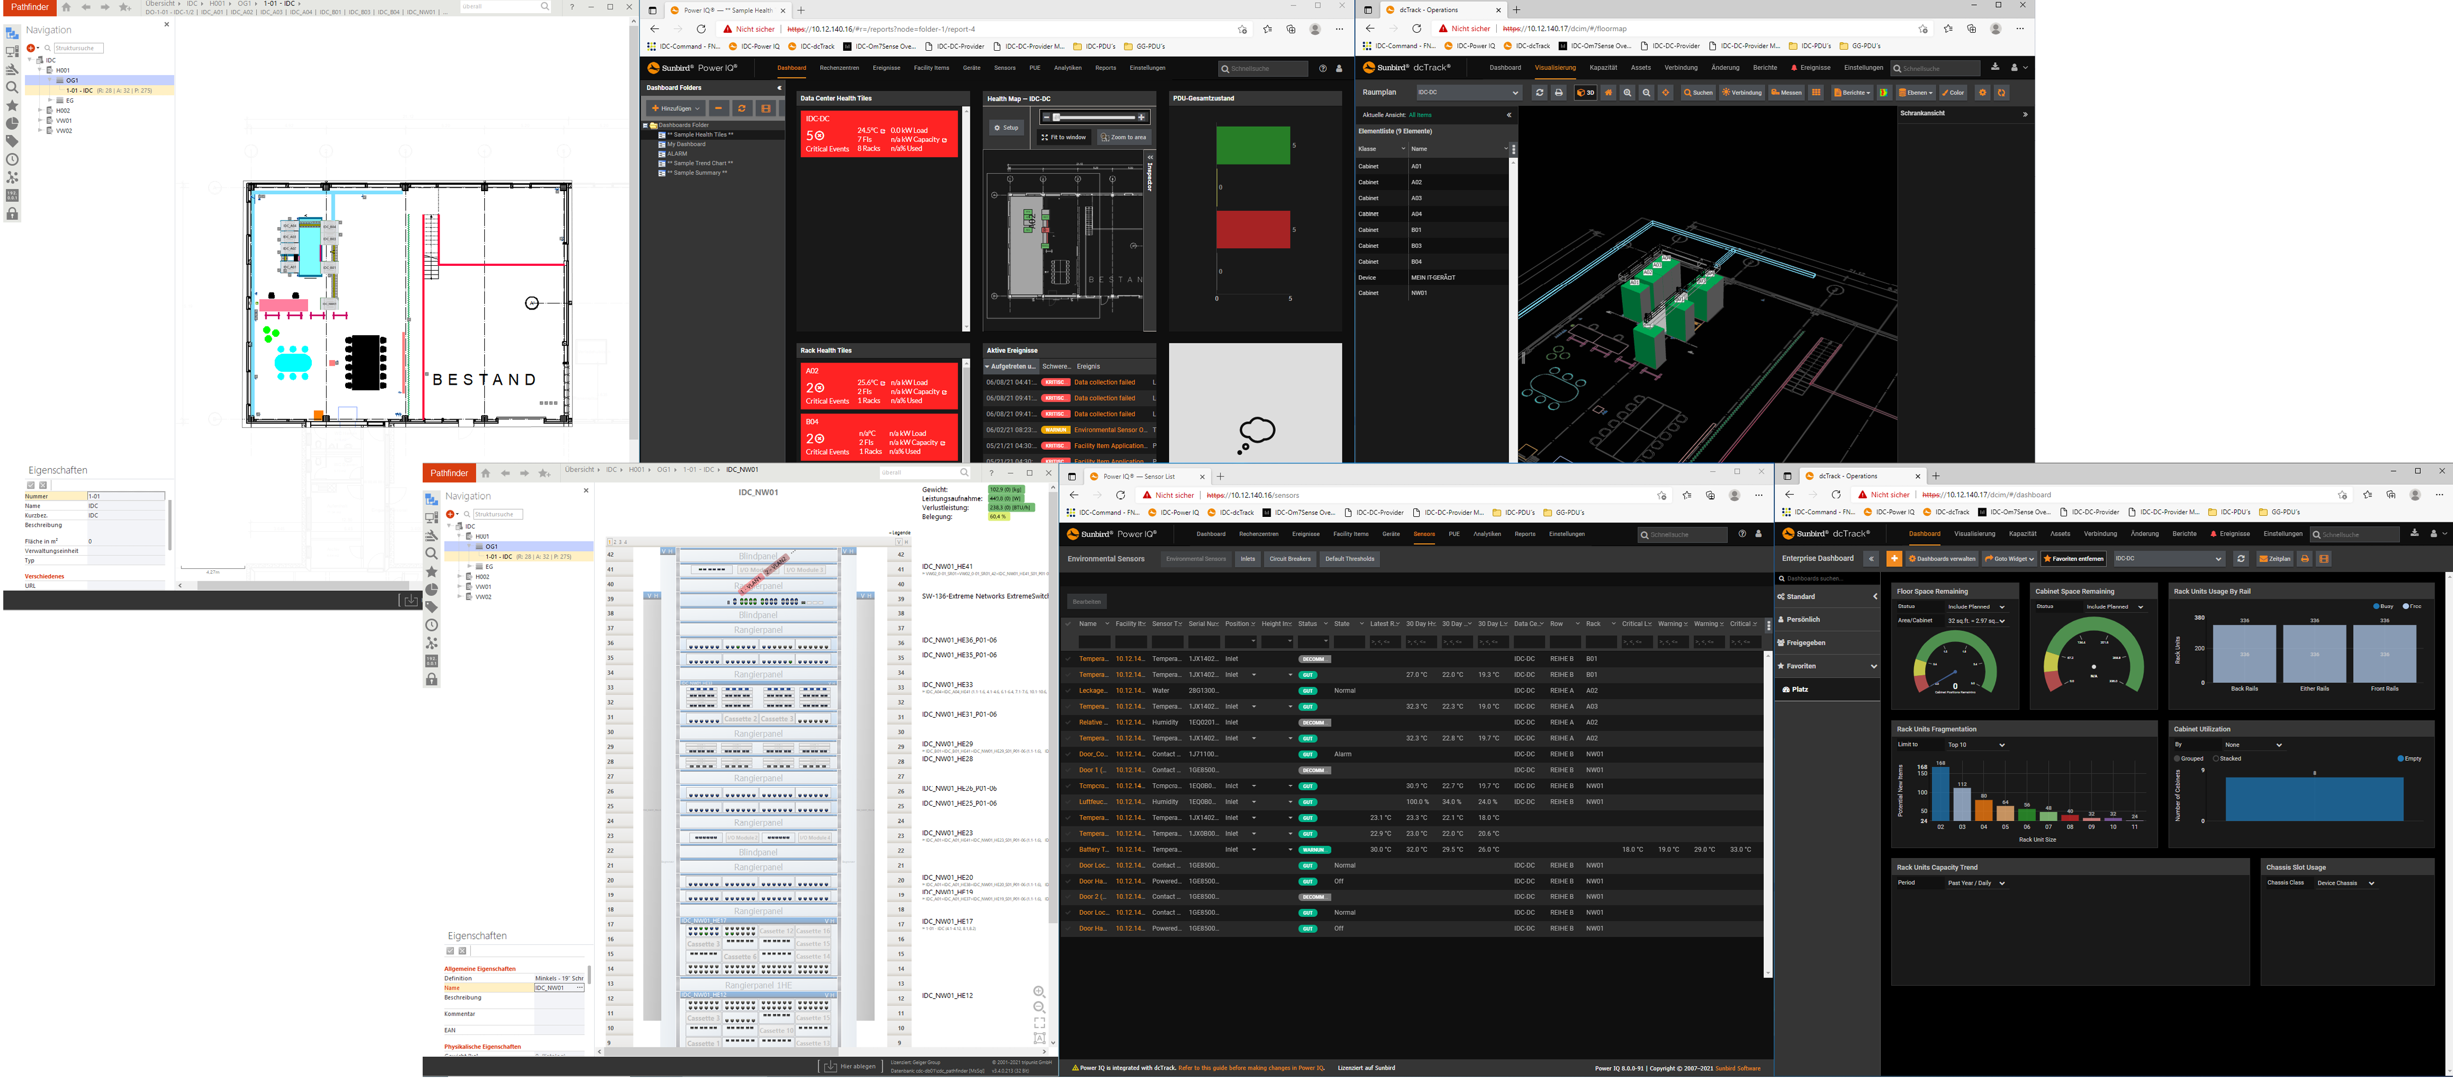
Task: Open the magnifier search in top Pathfinder sidebar
Action: tap(13, 87)
